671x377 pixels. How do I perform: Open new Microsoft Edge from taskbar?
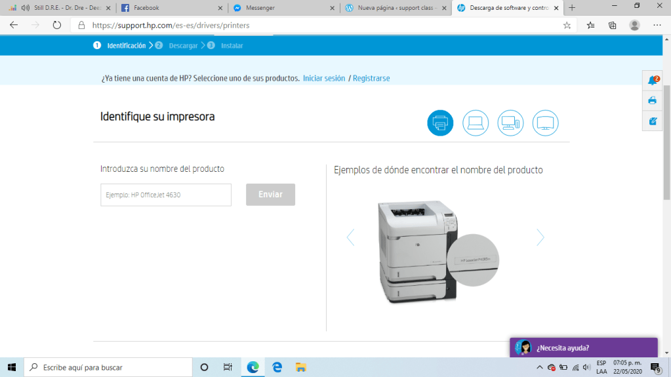point(253,367)
